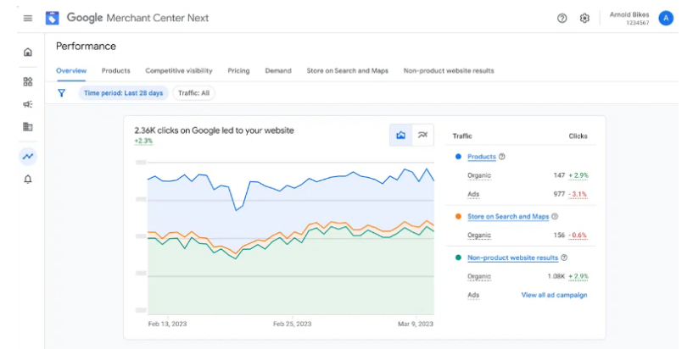Select the Performance trend sidebar icon
Screen dimensions: 693x349
(x=28, y=156)
